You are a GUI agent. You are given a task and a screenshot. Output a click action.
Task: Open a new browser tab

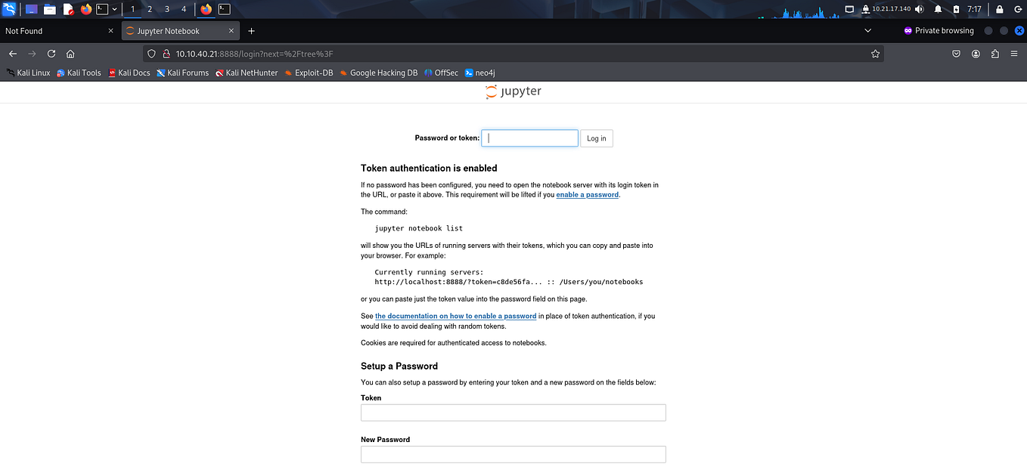pyautogui.click(x=251, y=31)
